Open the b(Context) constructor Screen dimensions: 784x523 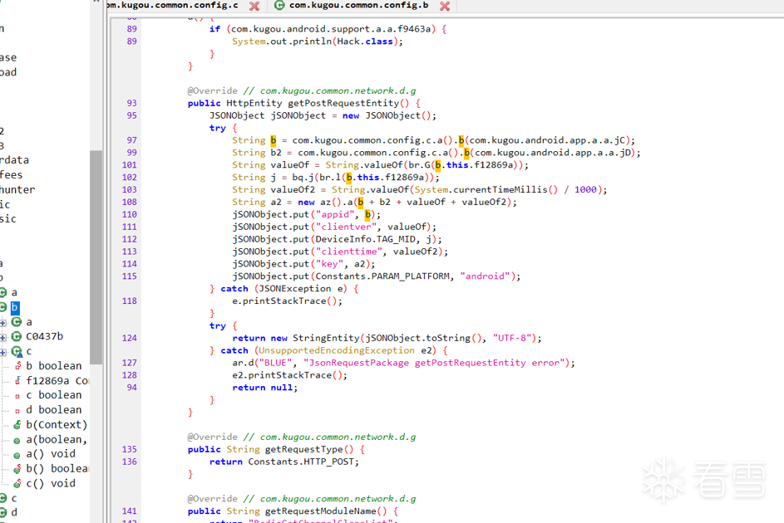coord(57,425)
